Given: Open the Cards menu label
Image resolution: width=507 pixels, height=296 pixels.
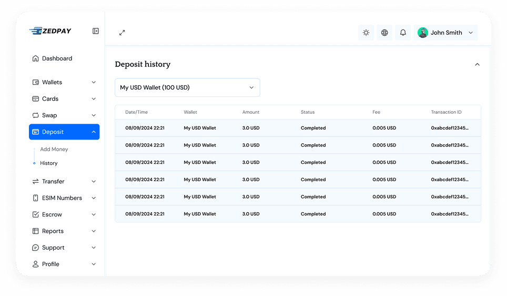Looking at the screenshot, I should click(x=50, y=99).
